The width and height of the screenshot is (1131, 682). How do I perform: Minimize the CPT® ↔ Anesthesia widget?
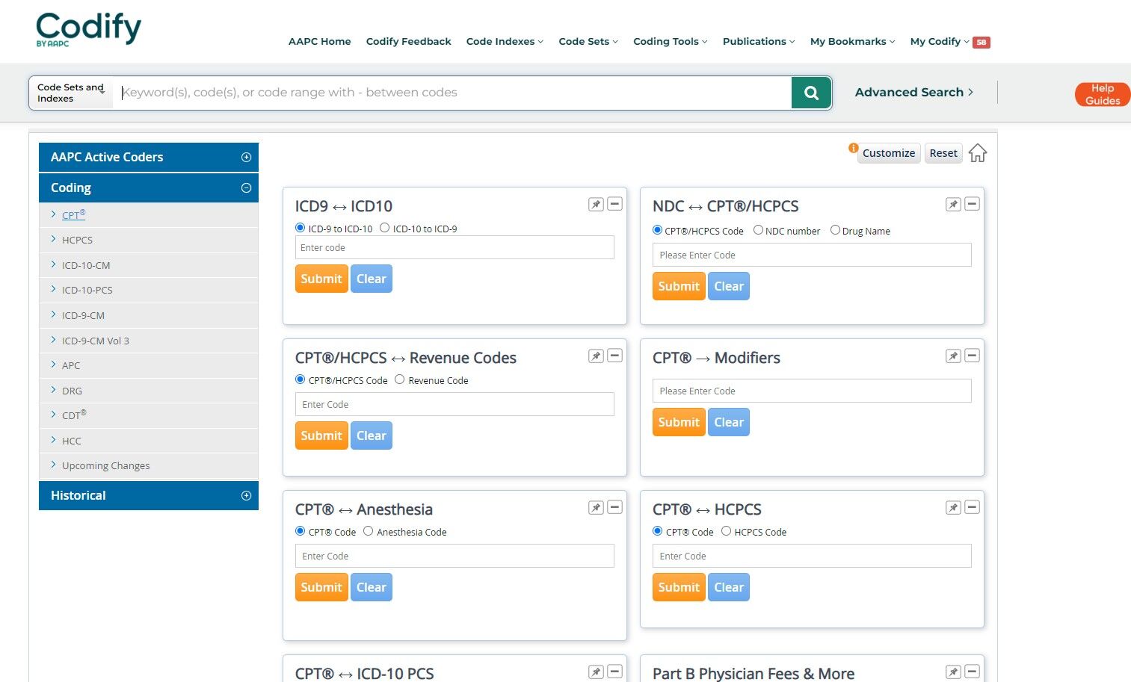[614, 507]
